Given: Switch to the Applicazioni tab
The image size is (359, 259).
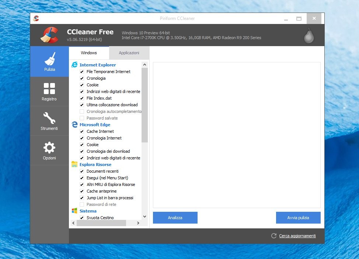Looking at the screenshot, I should click(x=129, y=53).
